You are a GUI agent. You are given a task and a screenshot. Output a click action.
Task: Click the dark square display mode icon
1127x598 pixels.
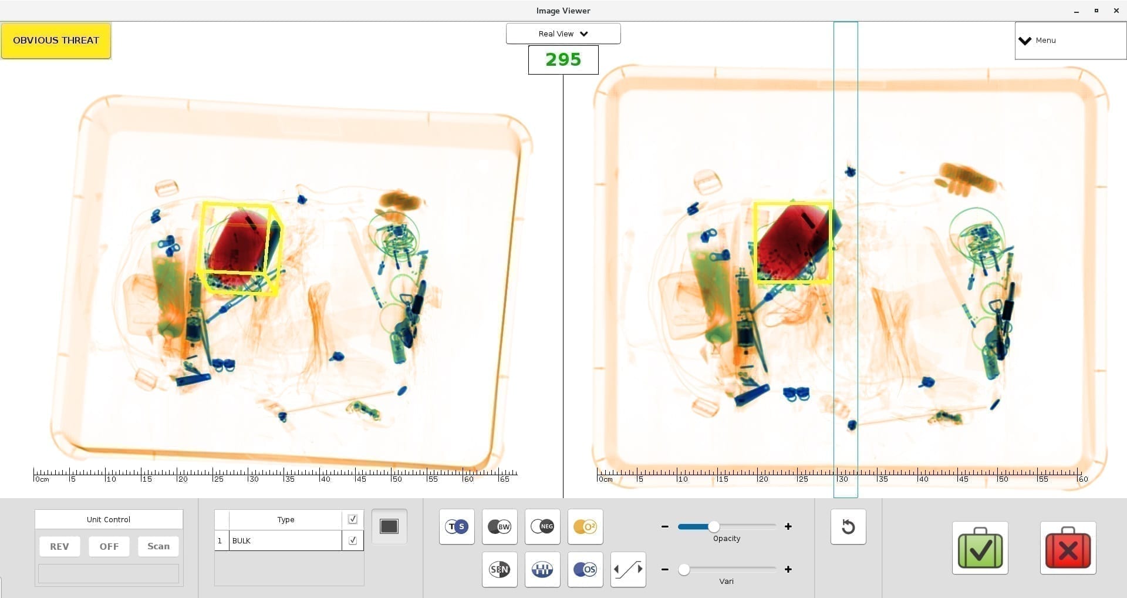389,526
